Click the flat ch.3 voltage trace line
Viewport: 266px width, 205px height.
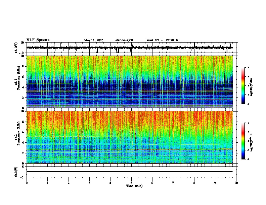[x=129, y=172]
